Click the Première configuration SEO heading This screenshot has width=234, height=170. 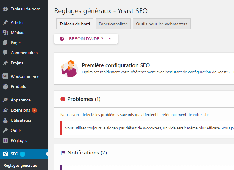click(x=116, y=65)
